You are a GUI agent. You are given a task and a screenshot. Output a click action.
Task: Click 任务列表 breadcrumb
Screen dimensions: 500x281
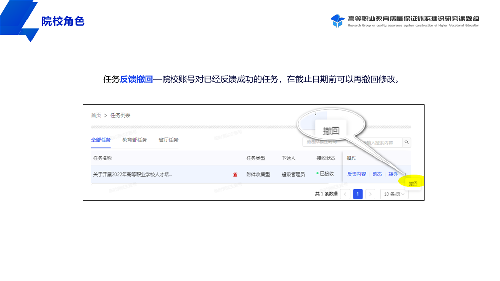(120, 115)
